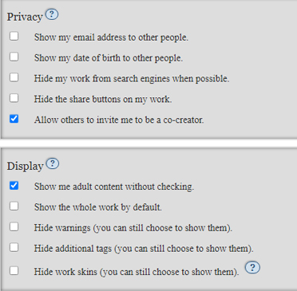
Task: Click the Privacy section heading
Action: pyautogui.click(x=25, y=17)
